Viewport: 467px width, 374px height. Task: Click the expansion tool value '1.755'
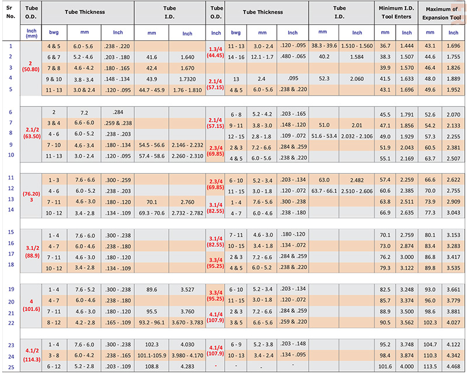click(454, 57)
